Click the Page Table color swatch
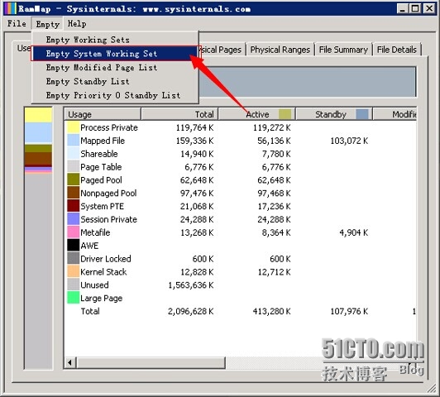The width and height of the screenshot is (440, 397). pyautogui.click(x=74, y=167)
